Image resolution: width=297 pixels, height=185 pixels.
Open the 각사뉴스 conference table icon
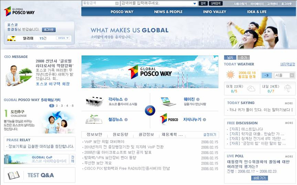(x=94, y=101)
